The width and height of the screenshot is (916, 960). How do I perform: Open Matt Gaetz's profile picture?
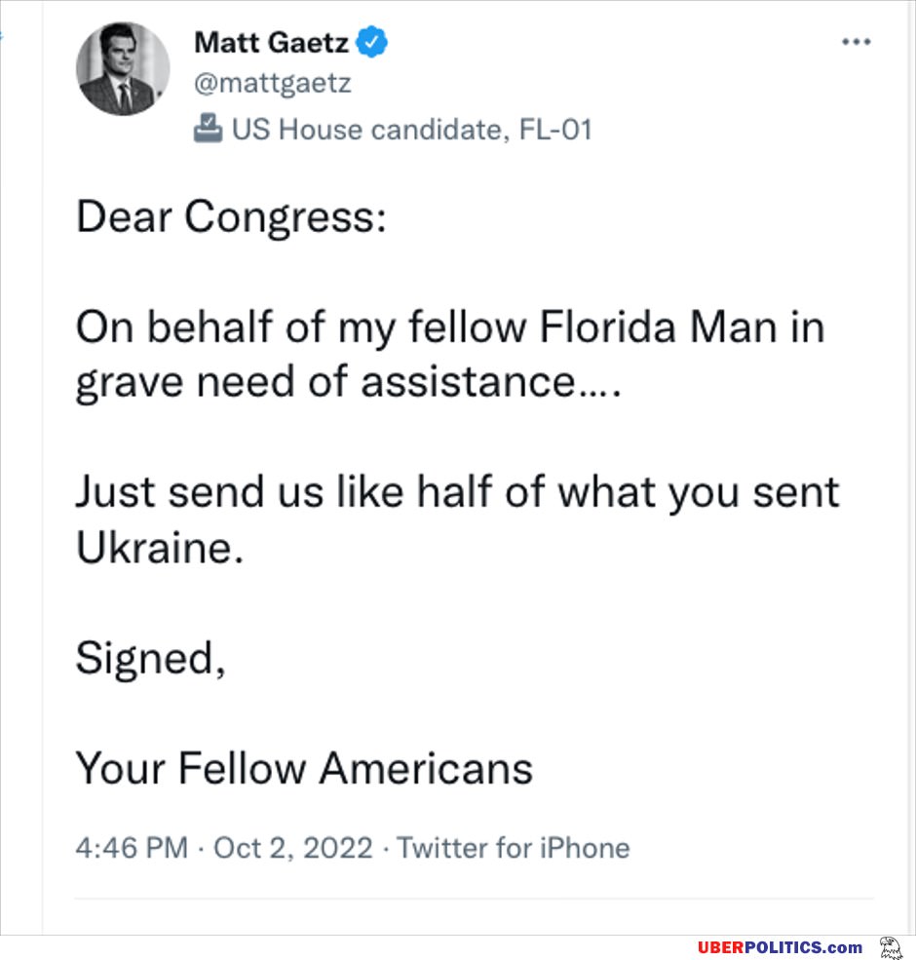[123, 69]
